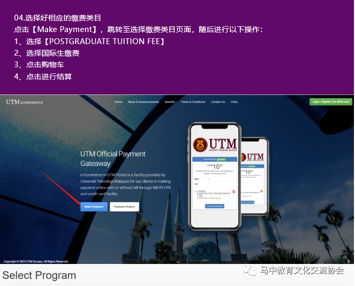This screenshot has height=286, width=355.
Task: Click the blue Make Payment button
Action: (94, 207)
